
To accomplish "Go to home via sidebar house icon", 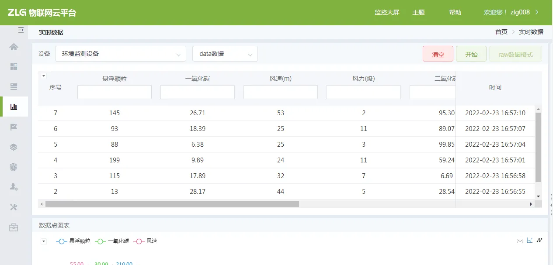I will click(x=14, y=47).
